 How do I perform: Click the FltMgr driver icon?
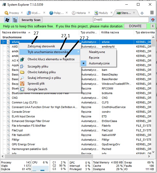pyautogui.click(x=8, y=140)
